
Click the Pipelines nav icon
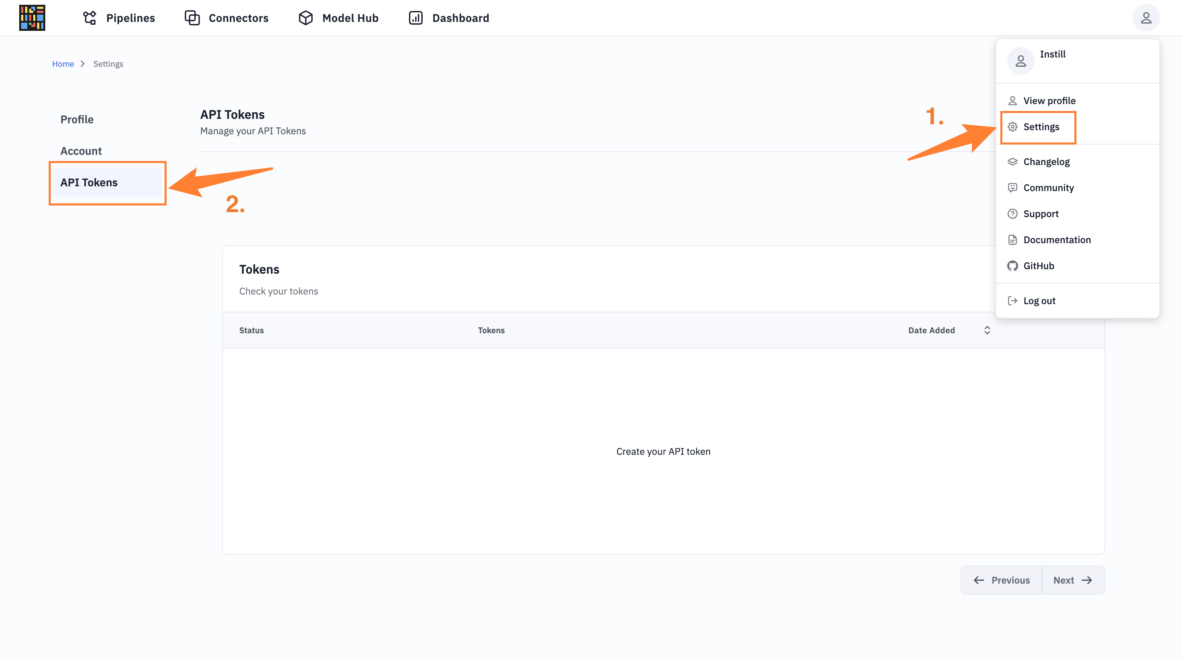point(89,18)
